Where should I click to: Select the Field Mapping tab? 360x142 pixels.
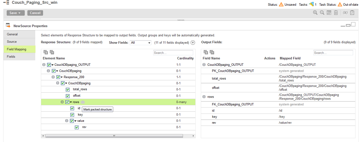20,49
